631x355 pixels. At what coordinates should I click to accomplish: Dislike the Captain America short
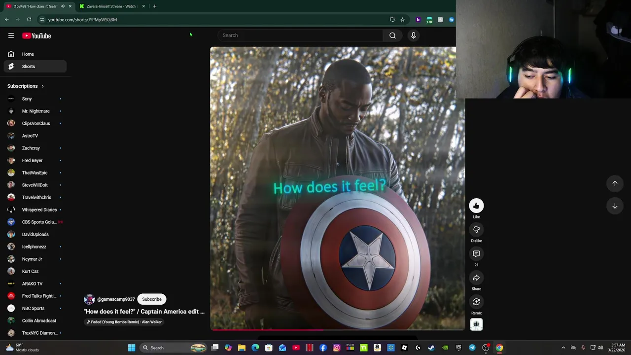tap(476, 230)
